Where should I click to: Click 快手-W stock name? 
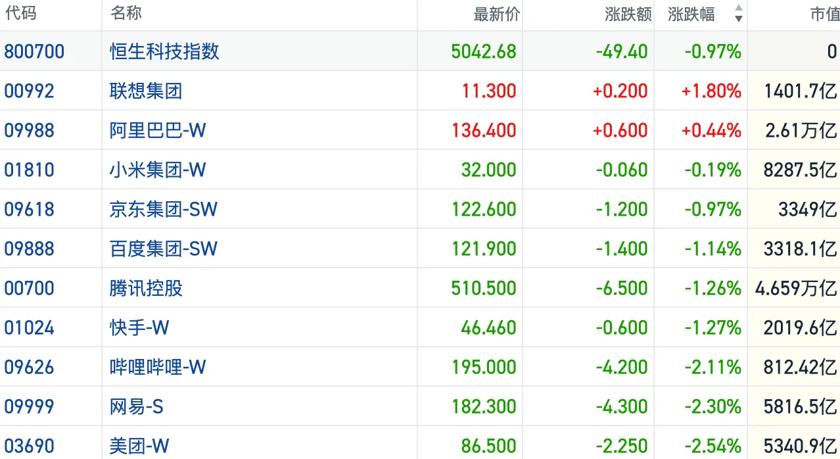pos(139,327)
